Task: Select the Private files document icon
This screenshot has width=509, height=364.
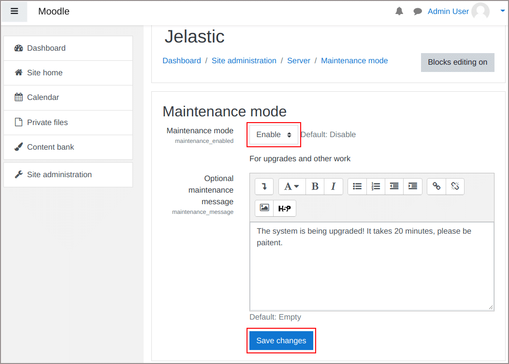Action: point(18,122)
